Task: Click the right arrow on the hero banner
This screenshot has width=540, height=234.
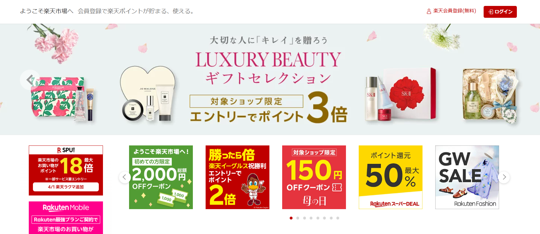Action: click(x=506, y=80)
